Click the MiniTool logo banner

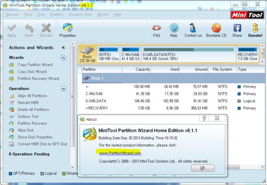tap(247, 15)
